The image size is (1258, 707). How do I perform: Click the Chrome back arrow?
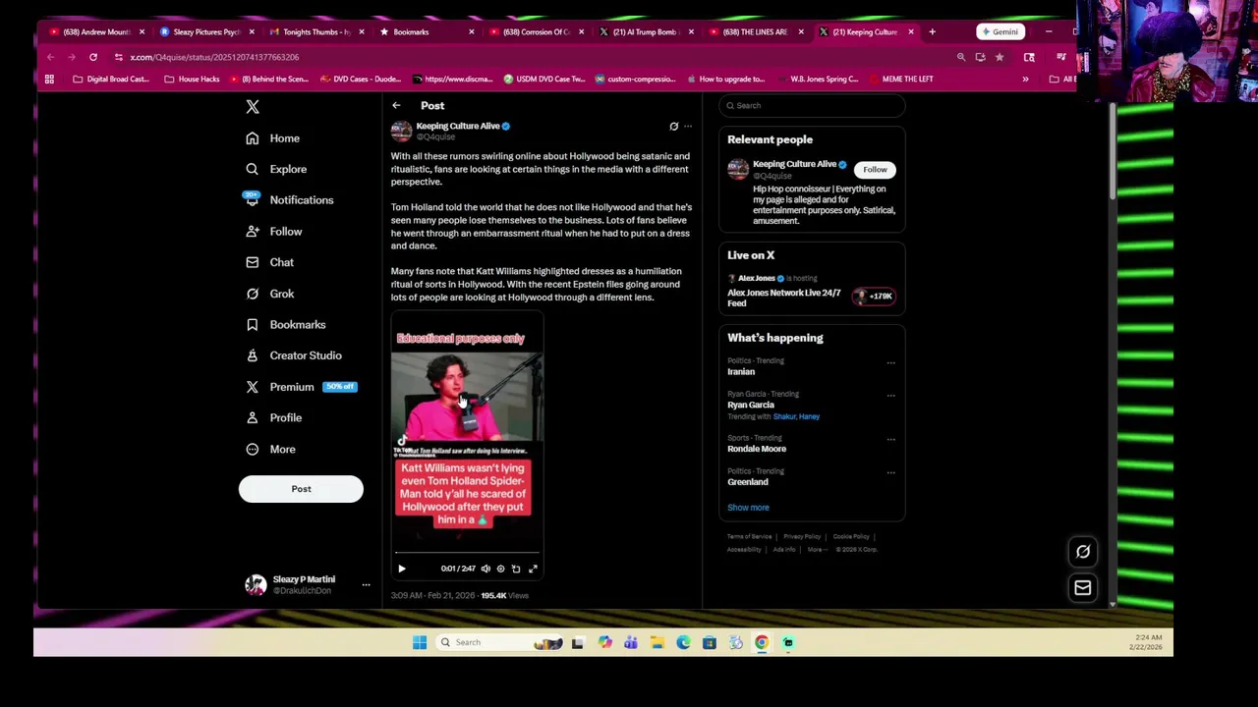click(50, 57)
